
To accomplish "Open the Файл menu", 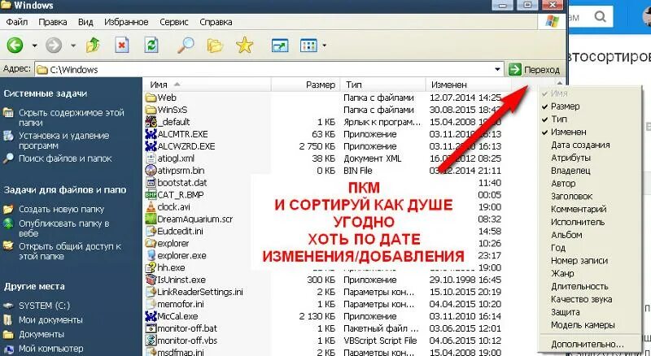I will tap(17, 22).
